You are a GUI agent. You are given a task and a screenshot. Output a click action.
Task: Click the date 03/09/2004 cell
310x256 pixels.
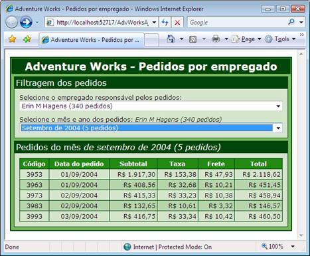[79, 216]
